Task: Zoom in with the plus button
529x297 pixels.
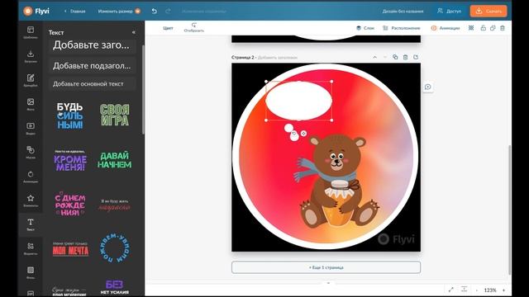Action: (x=503, y=290)
